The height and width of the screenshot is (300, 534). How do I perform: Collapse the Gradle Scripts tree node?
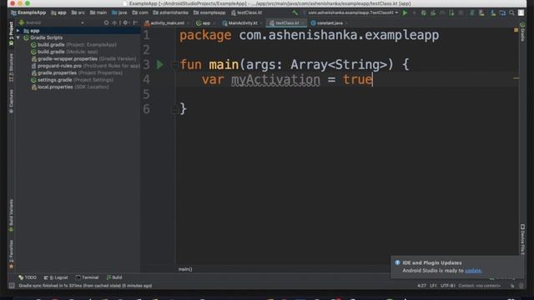[18, 37]
